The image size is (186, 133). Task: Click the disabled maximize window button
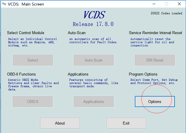(x=166, y=4)
